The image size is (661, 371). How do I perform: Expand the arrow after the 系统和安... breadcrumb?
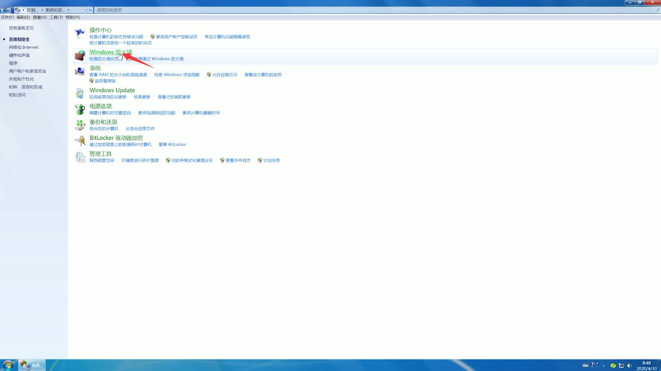coord(68,10)
